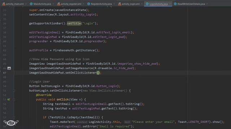The width and height of the screenshot is (231, 129).
Task: Close the LoginActivity.java tab
Action: coord(170,4)
